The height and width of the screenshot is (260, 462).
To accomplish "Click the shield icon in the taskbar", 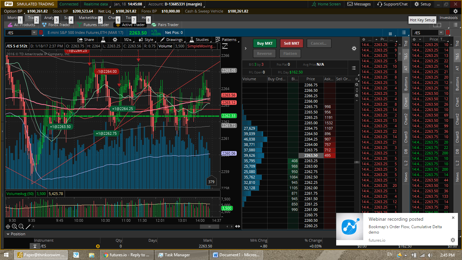I will [76, 255].
